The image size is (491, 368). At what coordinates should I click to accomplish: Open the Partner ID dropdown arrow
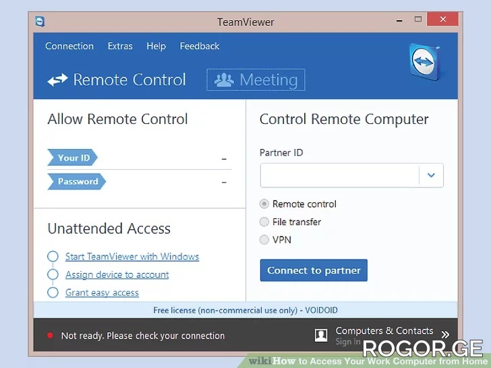click(431, 175)
